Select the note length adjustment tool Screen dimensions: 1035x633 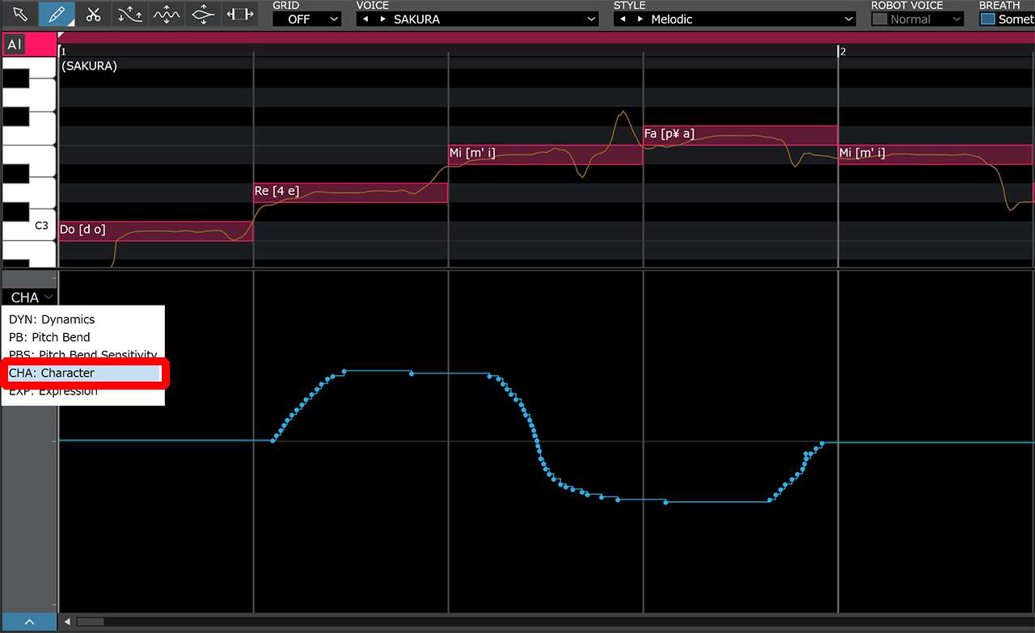point(239,14)
